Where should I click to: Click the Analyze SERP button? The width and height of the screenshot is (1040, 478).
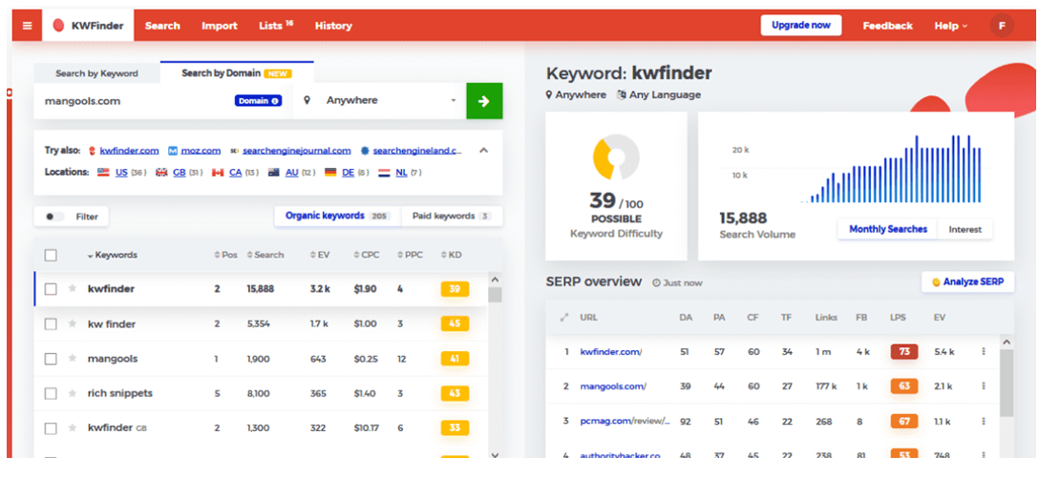967,281
